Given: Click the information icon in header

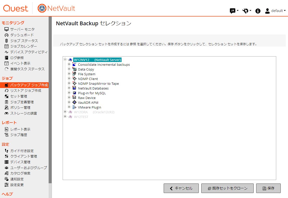Looking at the screenshot, I should (258, 11).
